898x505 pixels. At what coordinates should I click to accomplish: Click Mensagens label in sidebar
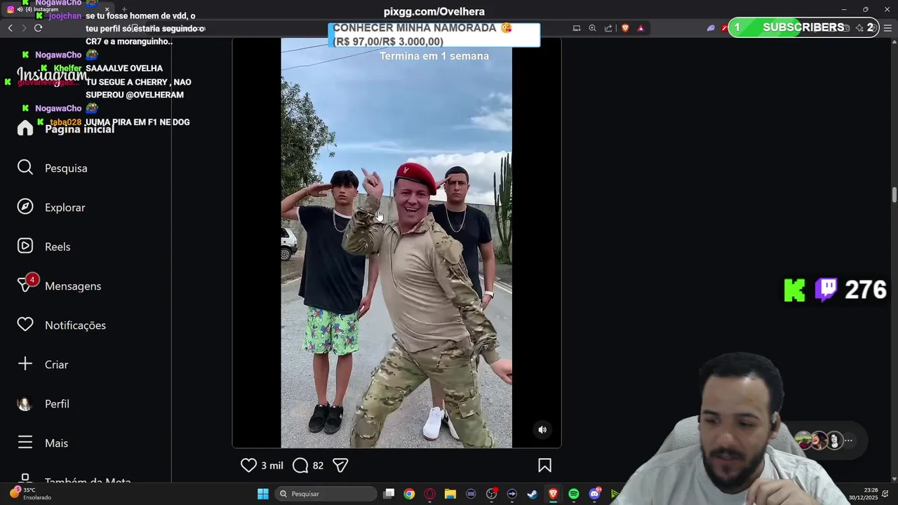coord(73,286)
